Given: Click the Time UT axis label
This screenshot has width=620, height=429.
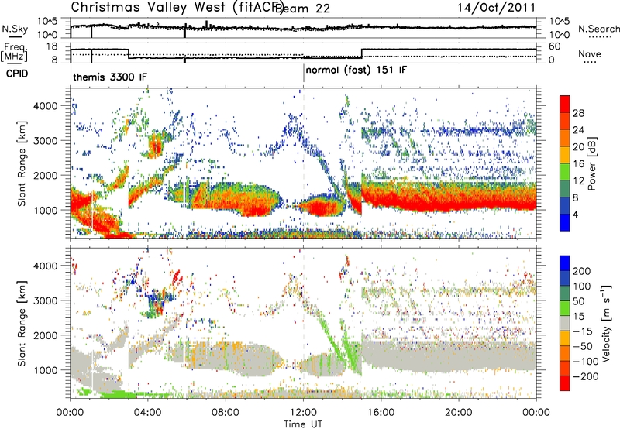Looking at the screenshot, I should click(303, 424).
